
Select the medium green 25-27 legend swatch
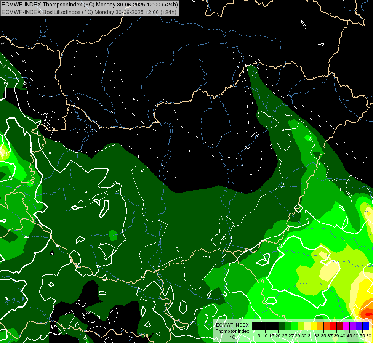pyautogui.click(x=288, y=326)
